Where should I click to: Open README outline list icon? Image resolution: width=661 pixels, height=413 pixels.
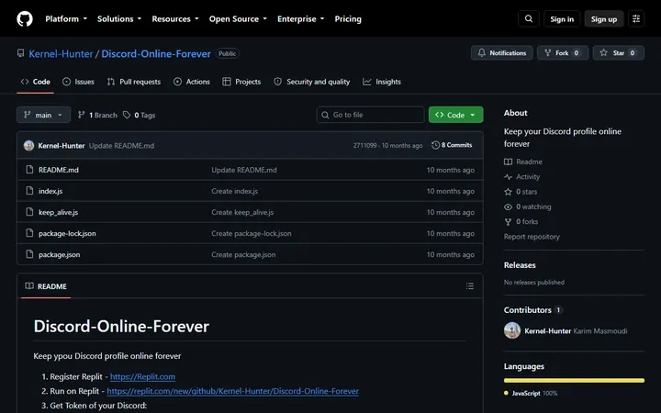pos(470,286)
